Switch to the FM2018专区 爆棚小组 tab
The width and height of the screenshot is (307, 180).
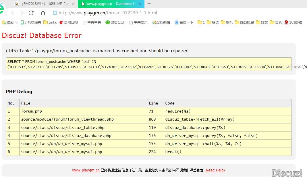pos(45,4)
